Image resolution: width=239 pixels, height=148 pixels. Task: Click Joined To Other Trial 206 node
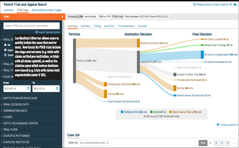175,75
